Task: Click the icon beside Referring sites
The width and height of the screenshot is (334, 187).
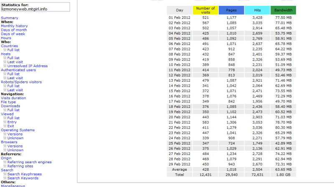Action: pos(5,166)
